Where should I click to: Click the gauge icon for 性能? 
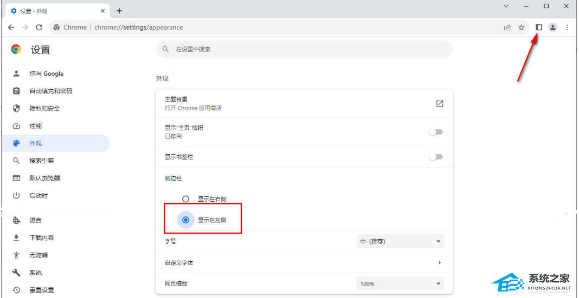[16, 126]
